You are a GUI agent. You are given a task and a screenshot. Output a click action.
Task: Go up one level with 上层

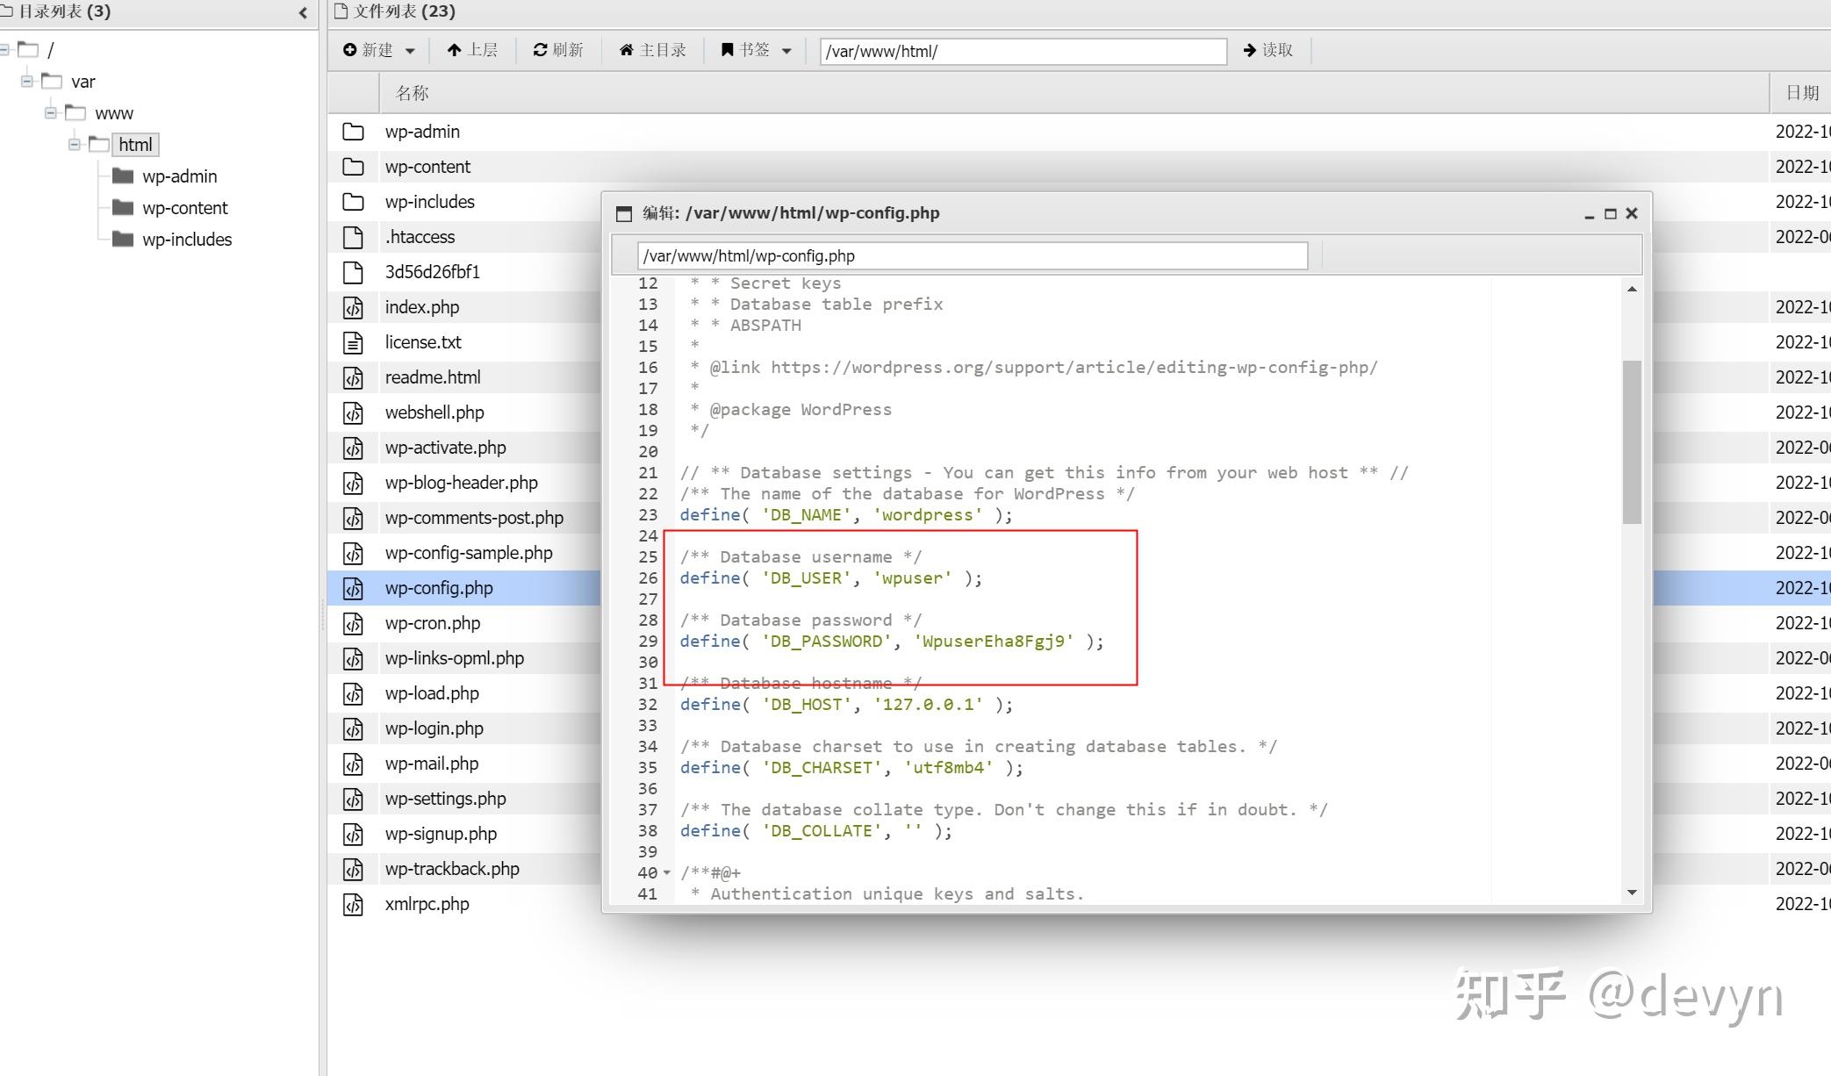472,50
